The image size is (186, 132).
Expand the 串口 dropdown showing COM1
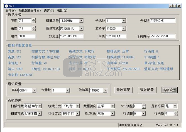click(34, 90)
